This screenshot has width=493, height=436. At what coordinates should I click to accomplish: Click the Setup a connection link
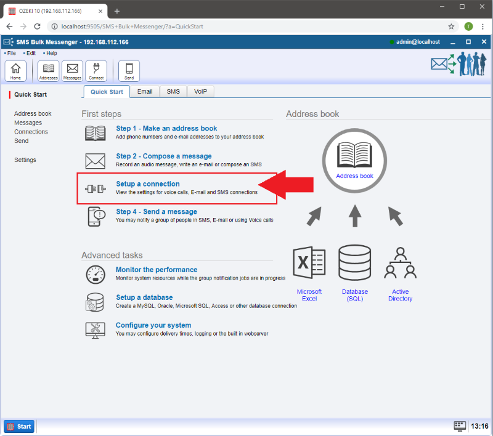point(148,184)
